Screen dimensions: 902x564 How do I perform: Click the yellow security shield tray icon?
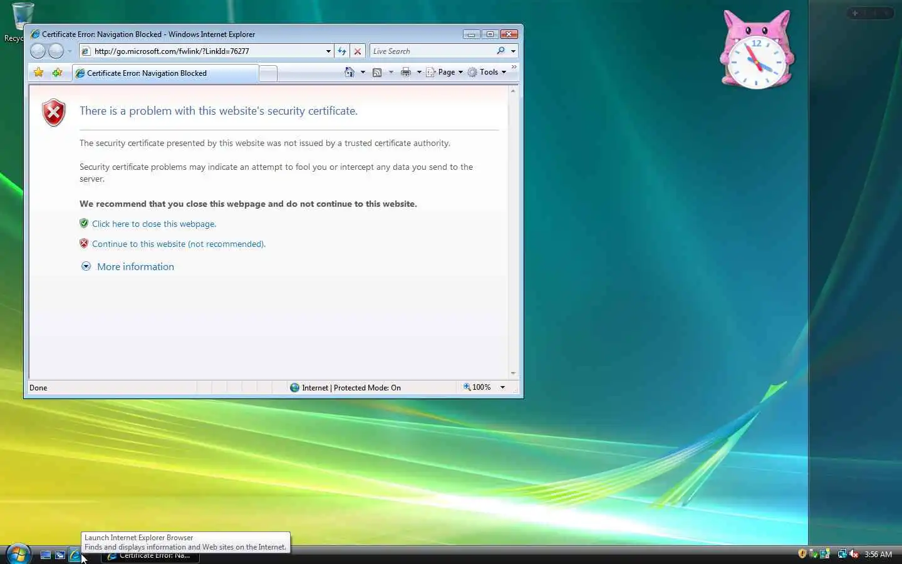(802, 554)
